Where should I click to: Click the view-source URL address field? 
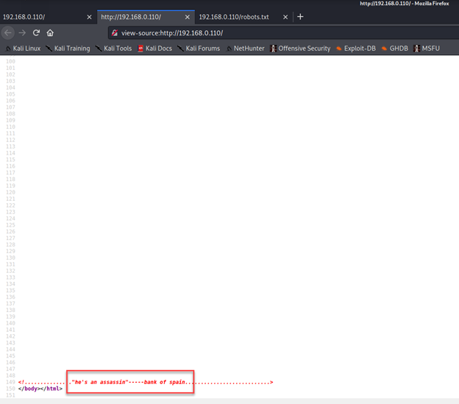[x=257, y=33]
